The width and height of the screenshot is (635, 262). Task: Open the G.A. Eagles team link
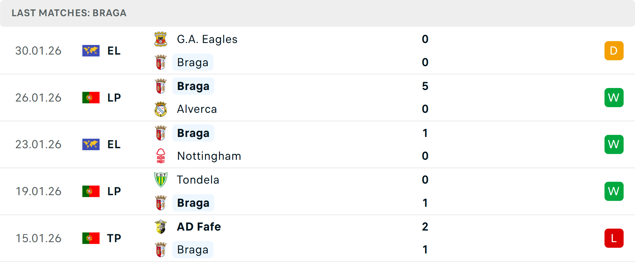click(x=207, y=39)
